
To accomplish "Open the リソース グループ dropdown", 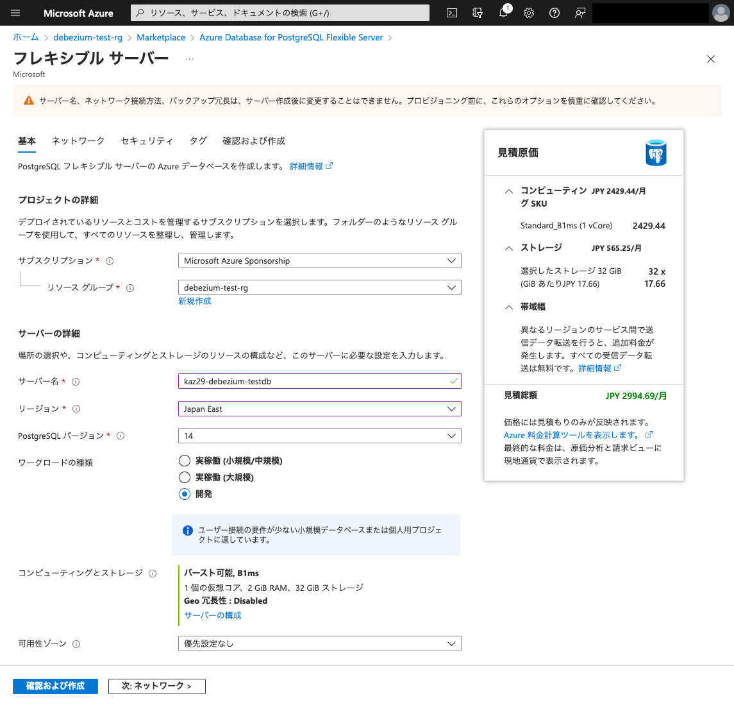I will (x=320, y=287).
